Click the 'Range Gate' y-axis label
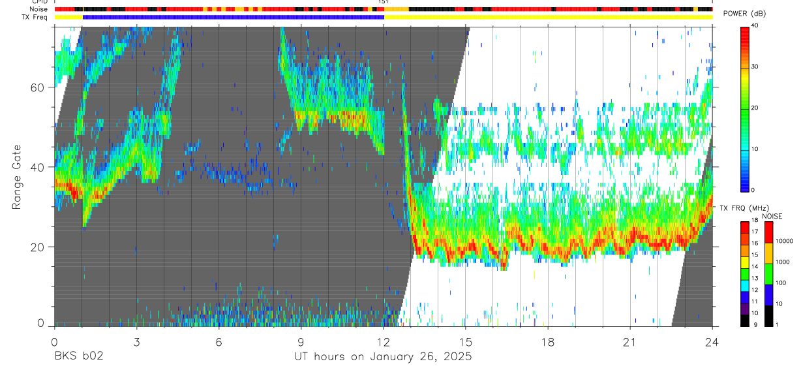The width and height of the screenshot is (801, 370). [x=17, y=177]
